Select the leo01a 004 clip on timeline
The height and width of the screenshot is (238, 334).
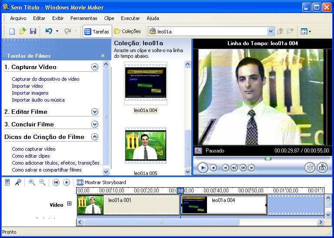pyautogui.click(x=224, y=205)
